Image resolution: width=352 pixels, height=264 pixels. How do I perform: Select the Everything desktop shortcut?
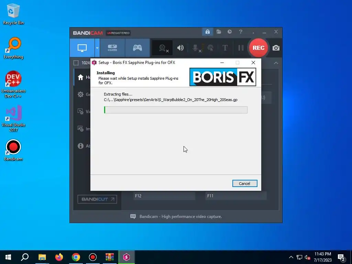[x=13, y=48]
